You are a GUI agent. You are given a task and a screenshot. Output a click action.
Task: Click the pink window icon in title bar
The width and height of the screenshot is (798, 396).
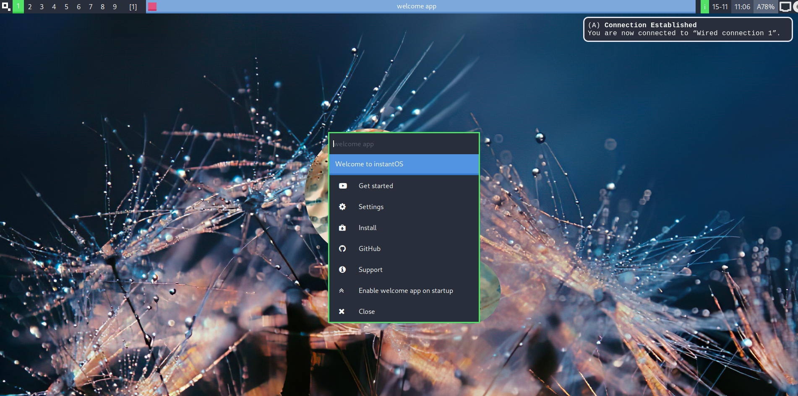click(152, 7)
